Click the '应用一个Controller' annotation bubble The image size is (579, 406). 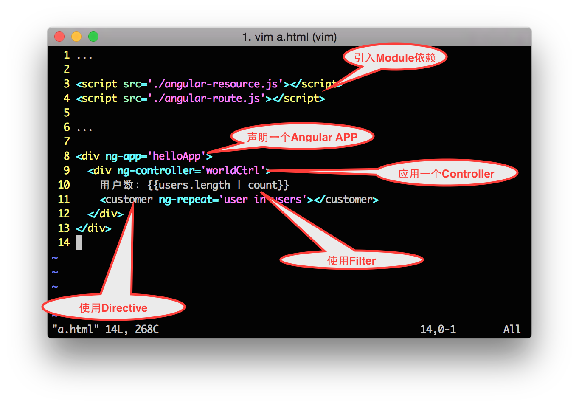pos(446,173)
